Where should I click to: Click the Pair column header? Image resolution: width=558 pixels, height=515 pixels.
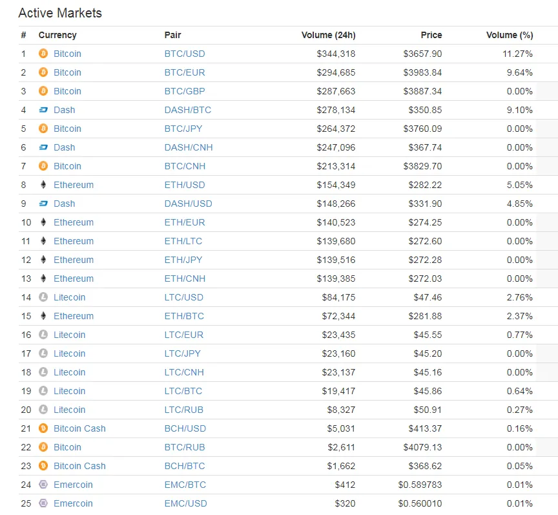[x=172, y=35]
